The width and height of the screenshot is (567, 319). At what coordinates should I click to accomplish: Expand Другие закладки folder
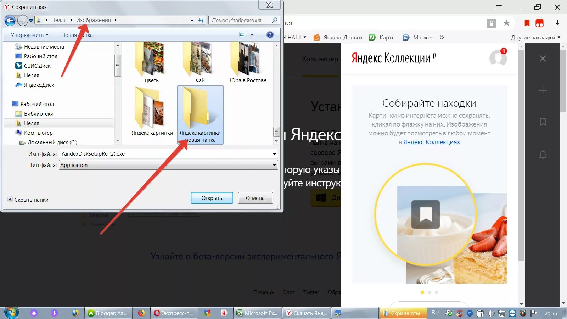click(535, 37)
